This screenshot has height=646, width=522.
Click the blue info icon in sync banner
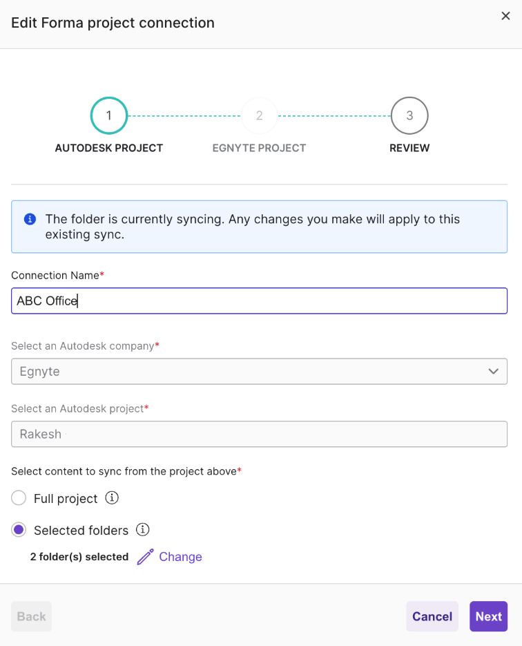(30, 219)
